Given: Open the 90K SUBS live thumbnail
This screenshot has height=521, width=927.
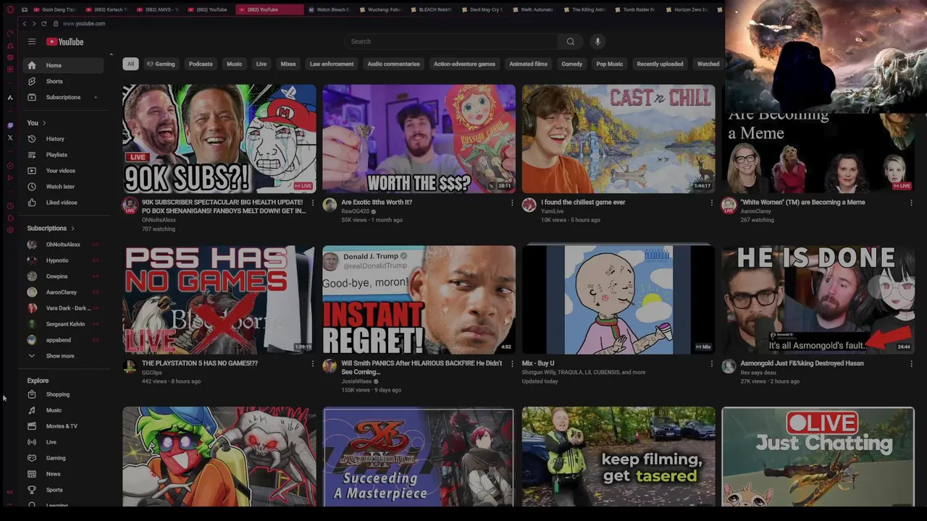Looking at the screenshot, I should coord(219,139).
